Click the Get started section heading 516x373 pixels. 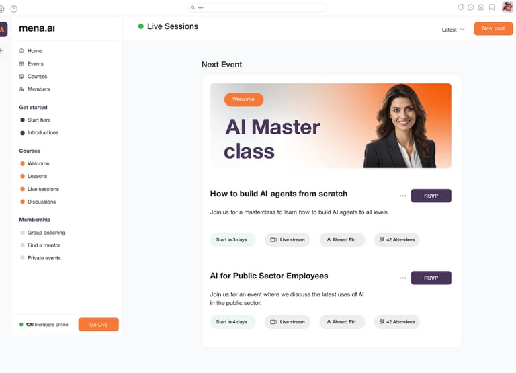point(33,108)
